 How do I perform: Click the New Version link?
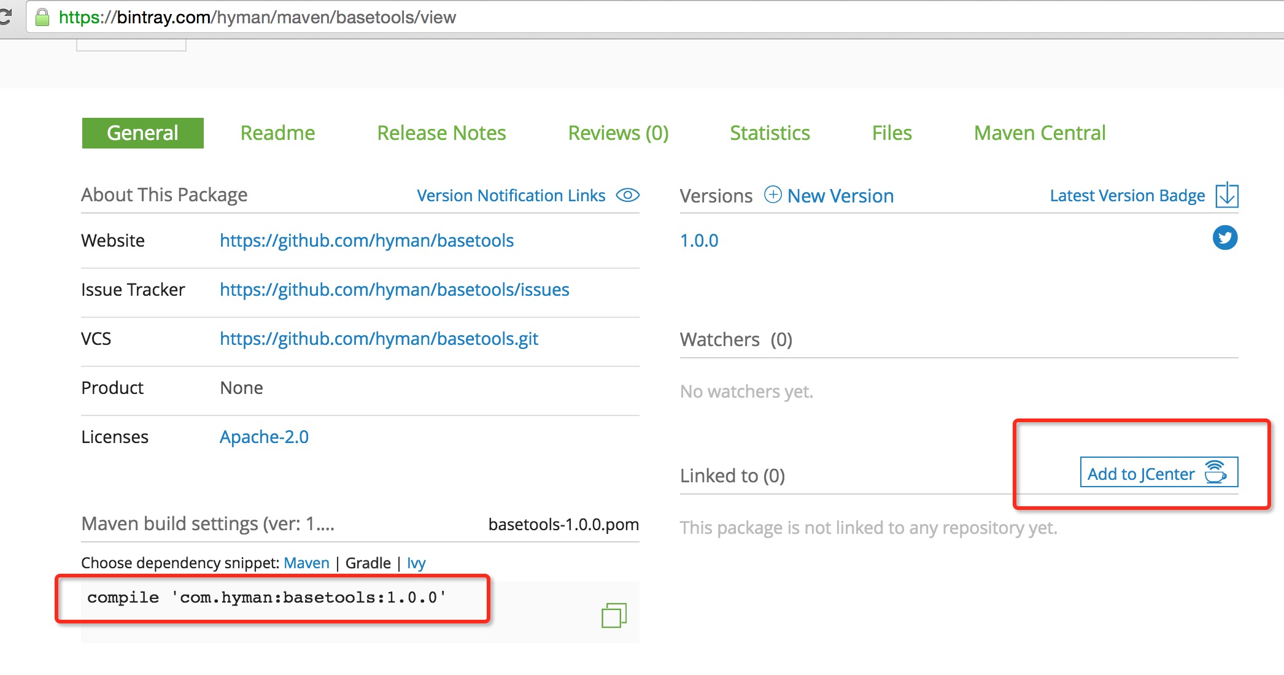(x=840, y=196)
